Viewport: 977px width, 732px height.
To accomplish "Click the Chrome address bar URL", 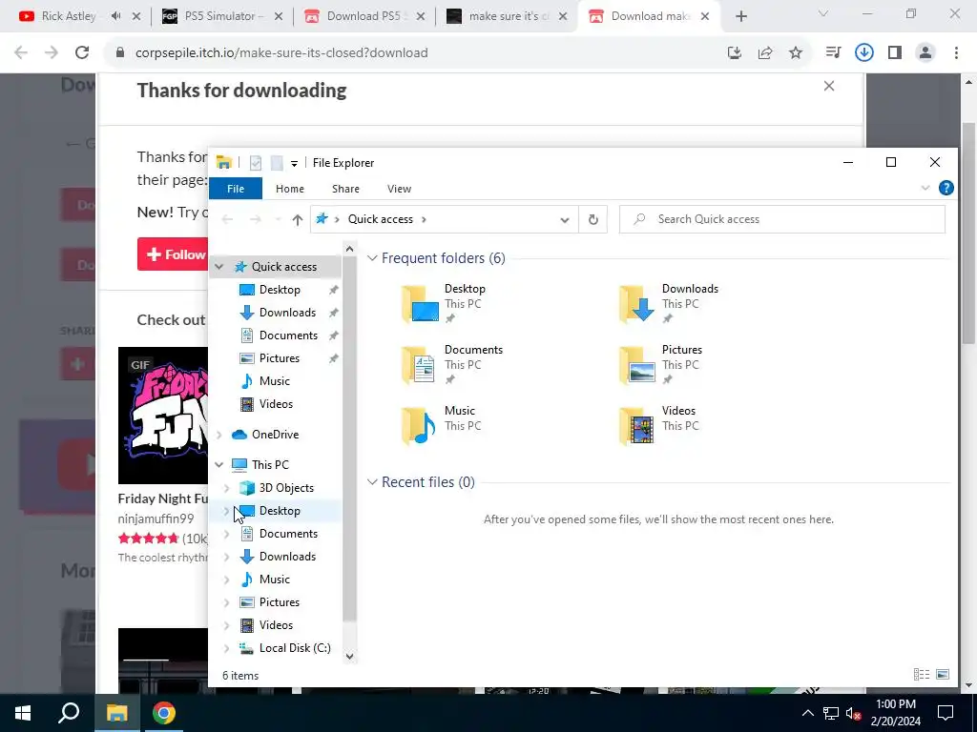I will point(281,53).
